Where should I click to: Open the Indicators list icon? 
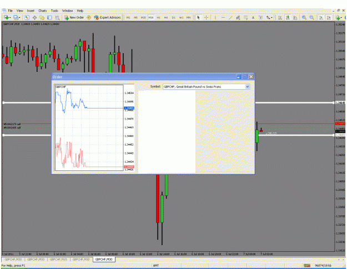pyautogui.click(x=338, y=17)
